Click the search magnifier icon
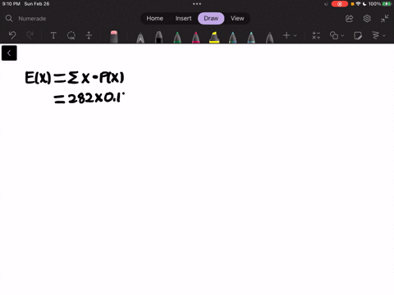Viewport: 394px width, 295px height. 9,18
